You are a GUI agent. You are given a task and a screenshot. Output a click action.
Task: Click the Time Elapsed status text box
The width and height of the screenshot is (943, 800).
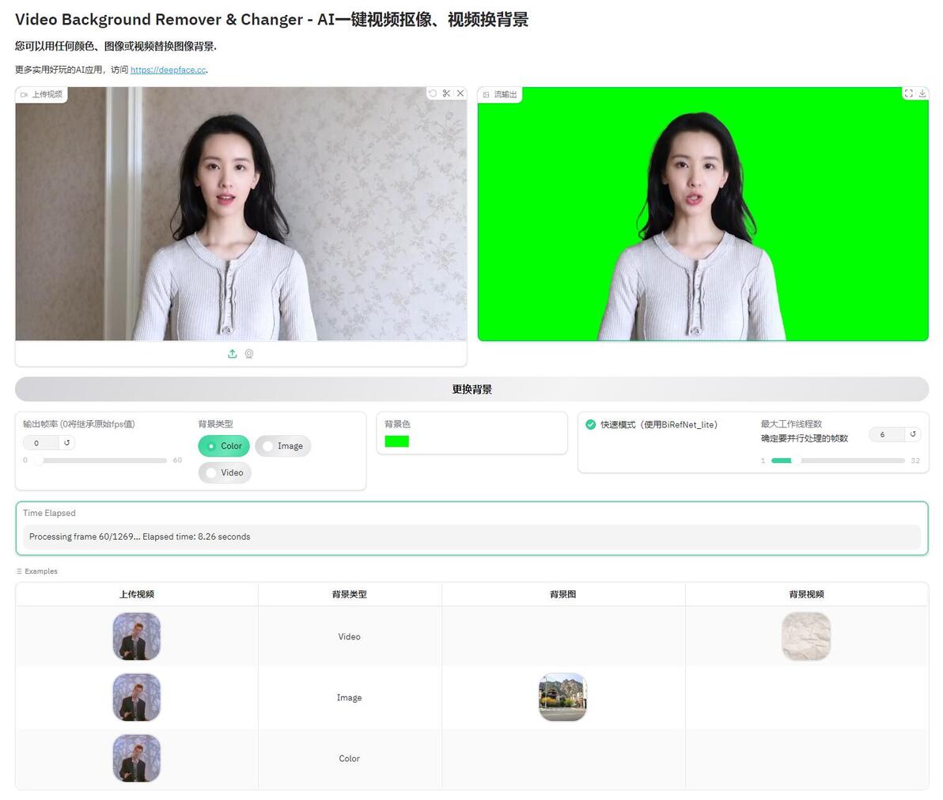(472, 536)
